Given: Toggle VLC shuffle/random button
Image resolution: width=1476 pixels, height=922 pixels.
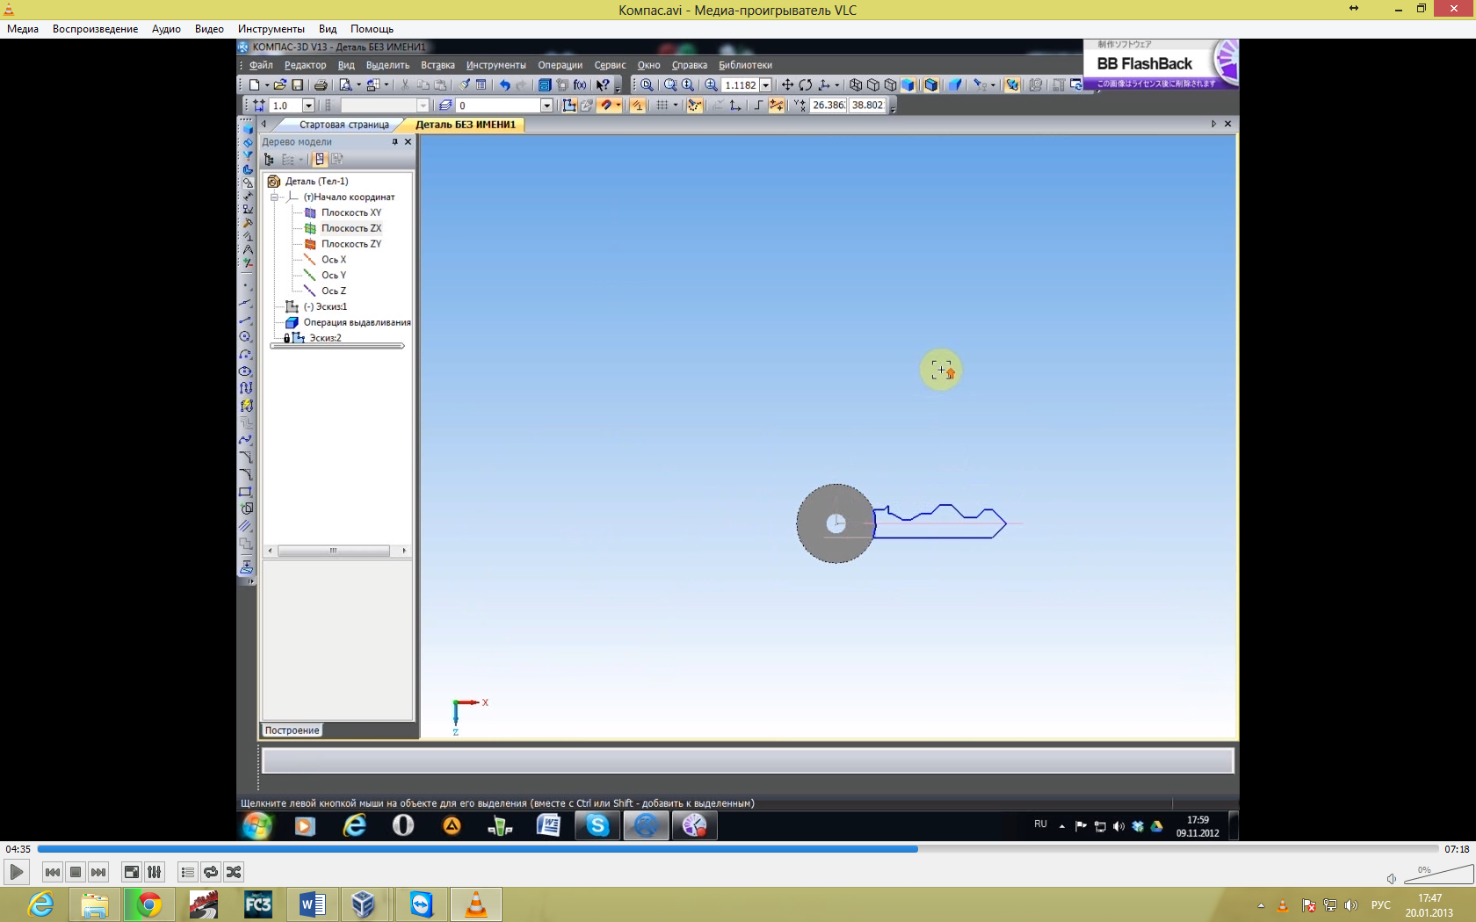Looking at the screenshot, I should point(234,872).
